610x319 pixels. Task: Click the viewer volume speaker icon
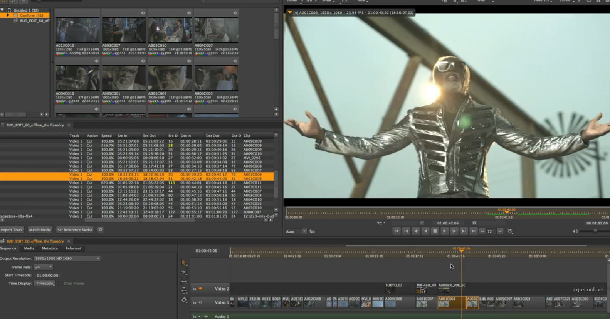[575, 231]
